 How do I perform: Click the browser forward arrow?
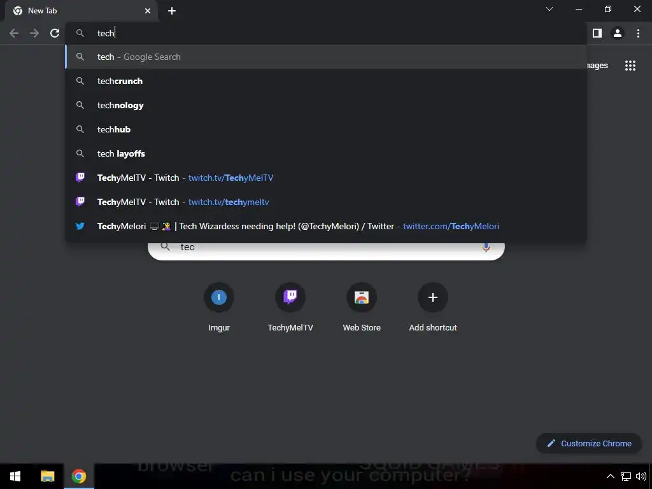click(34, 33)
